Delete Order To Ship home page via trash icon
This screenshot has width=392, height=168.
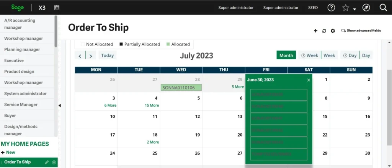[x=54, y=162]
